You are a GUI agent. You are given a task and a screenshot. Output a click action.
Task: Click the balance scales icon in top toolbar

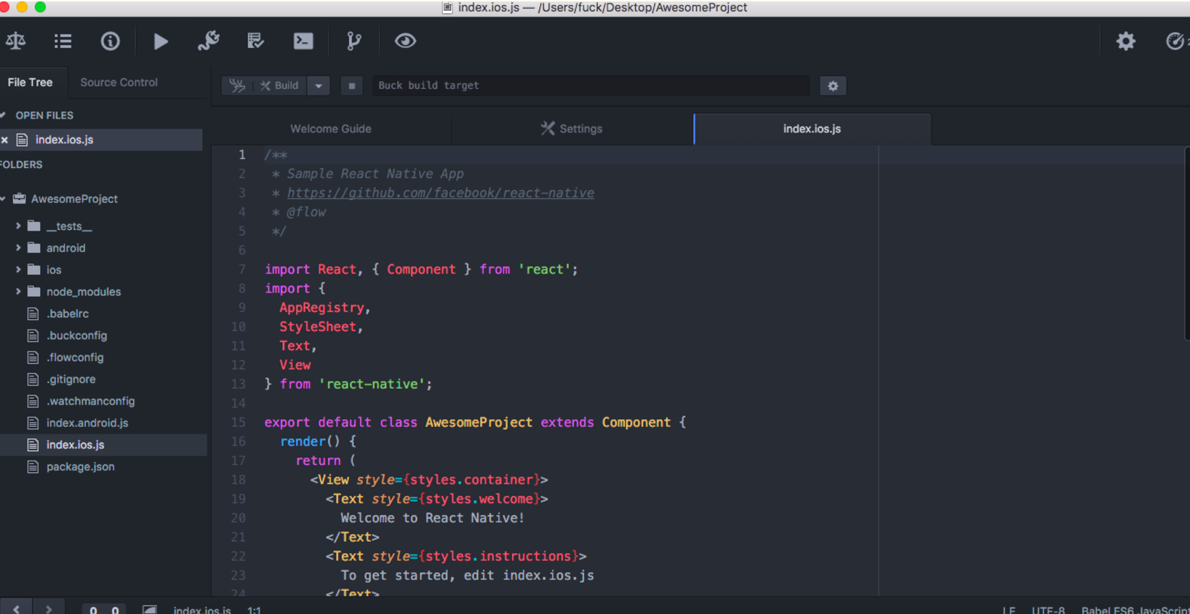tap(15, 41)
